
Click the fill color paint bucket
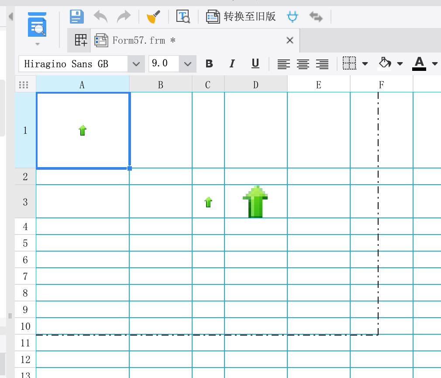point(385,63)
